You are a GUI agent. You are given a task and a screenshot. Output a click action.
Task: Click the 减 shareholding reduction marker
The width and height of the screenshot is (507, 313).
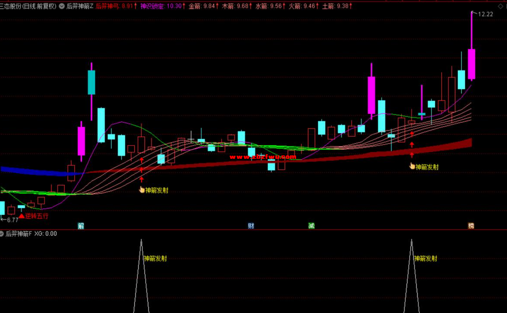pos(311,226)
